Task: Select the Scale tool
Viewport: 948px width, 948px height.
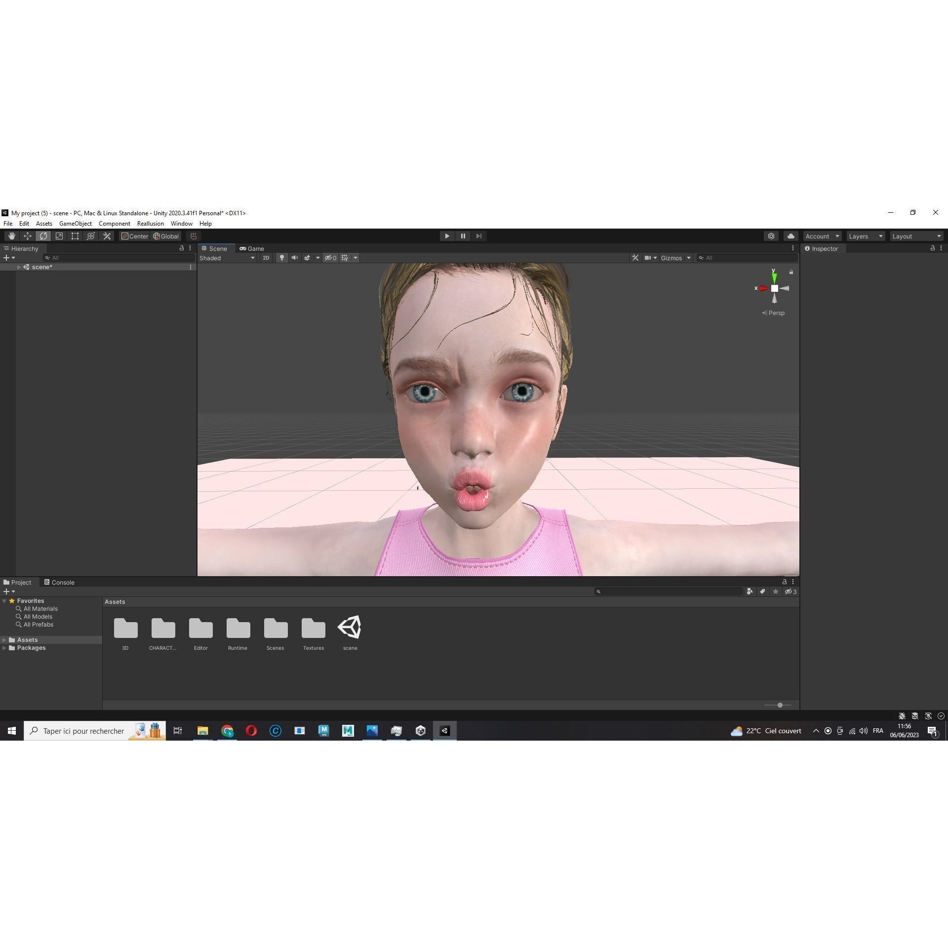Action: point(59,236)
